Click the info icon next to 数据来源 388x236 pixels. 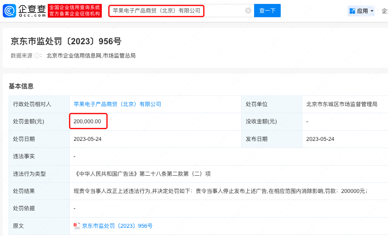click(x=37, y=56)
